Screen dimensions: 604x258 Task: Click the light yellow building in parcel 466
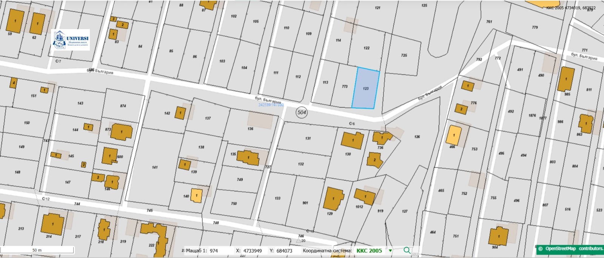pyautogui.click(x=454, y=136)
